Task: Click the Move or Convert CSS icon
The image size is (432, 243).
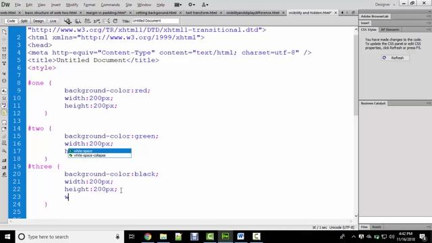Action: point(4,151)
